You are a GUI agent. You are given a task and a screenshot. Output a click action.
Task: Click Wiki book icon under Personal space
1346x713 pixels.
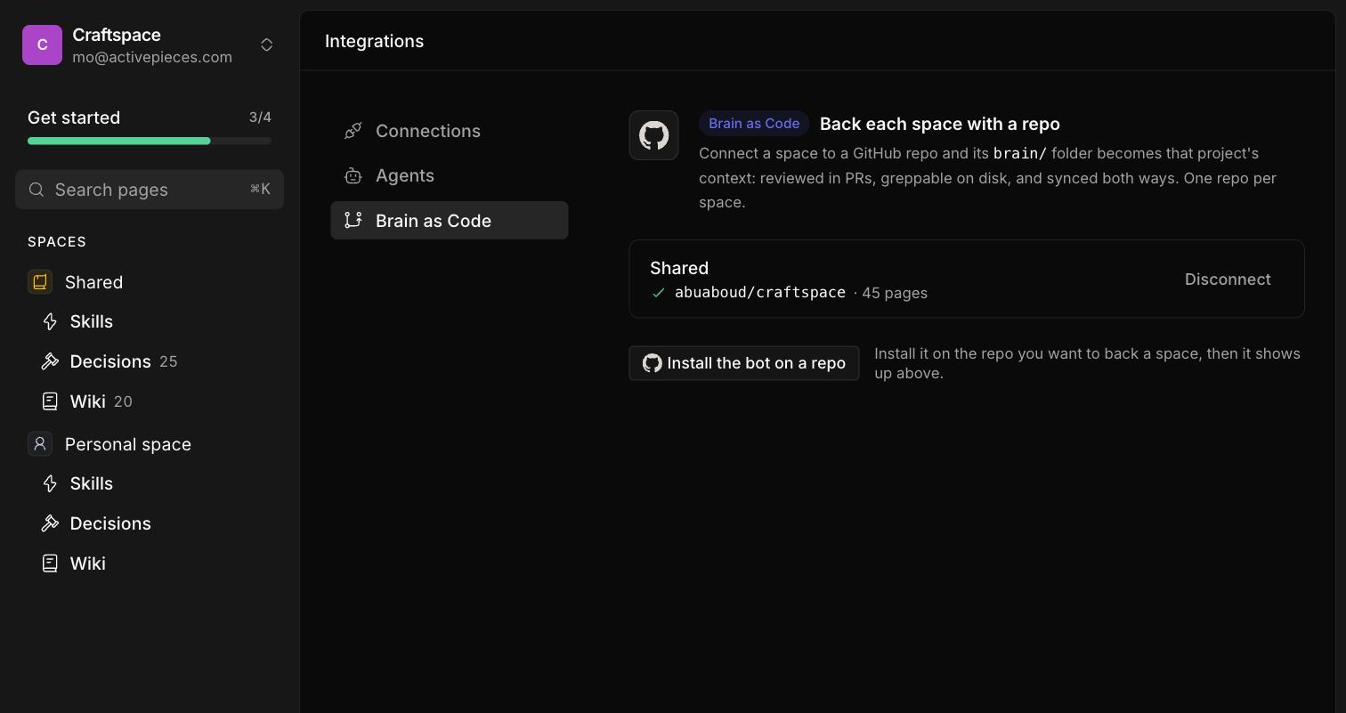click(x=51, y=563)
